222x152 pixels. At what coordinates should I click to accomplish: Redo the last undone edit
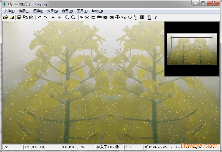[x=46, y=17]
